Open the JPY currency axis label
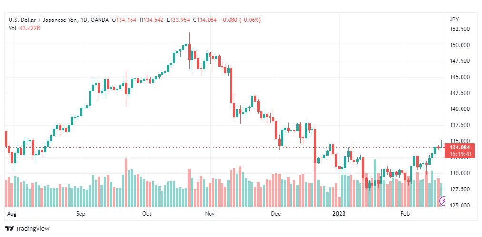This screenshot has width=482, height=237. 454,20
